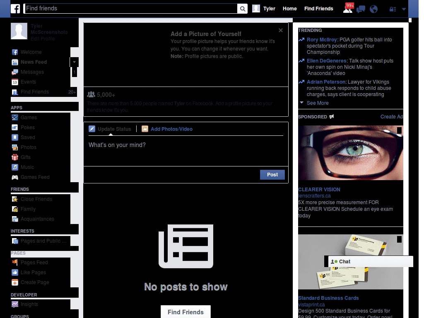Click the Messages count badge 1
Image resolution: width=424 pixels, height=318 pixels.
(75, 72)
